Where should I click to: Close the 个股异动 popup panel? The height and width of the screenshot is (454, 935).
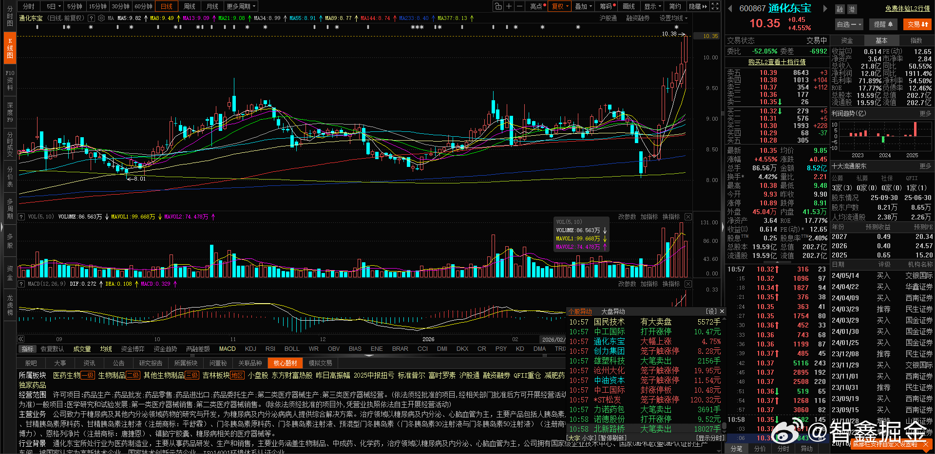[x=722, y=311]
